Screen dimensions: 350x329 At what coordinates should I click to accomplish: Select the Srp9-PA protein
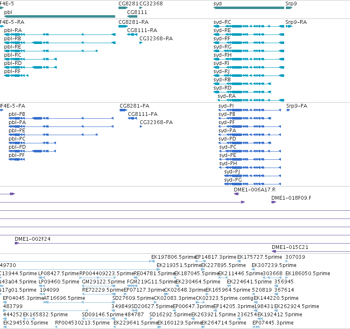click(288, 110)
